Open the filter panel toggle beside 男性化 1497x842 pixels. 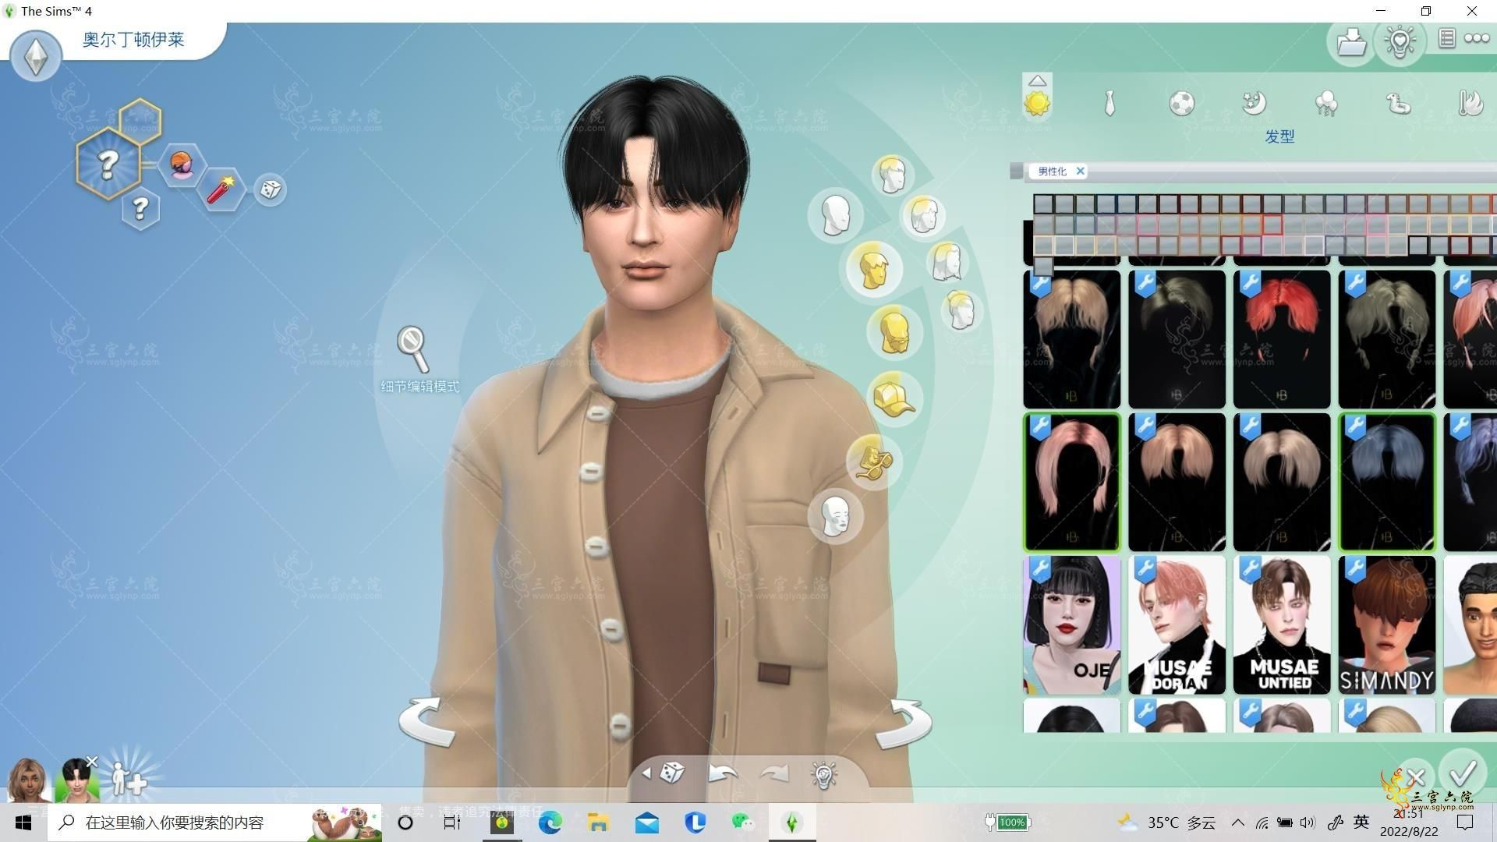(1016, 171)
